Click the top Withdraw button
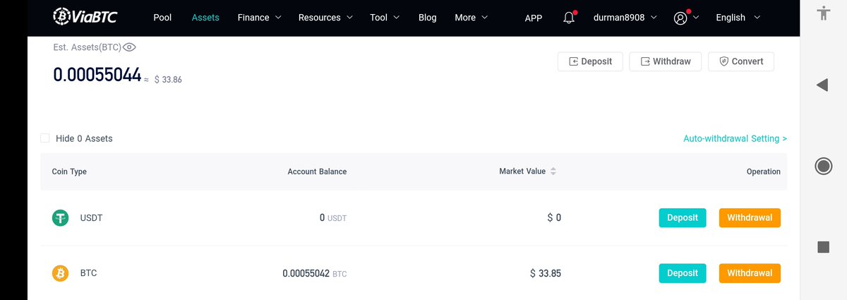Image resolution: width=847 pixels, height=300 pixels. point(666,61)
